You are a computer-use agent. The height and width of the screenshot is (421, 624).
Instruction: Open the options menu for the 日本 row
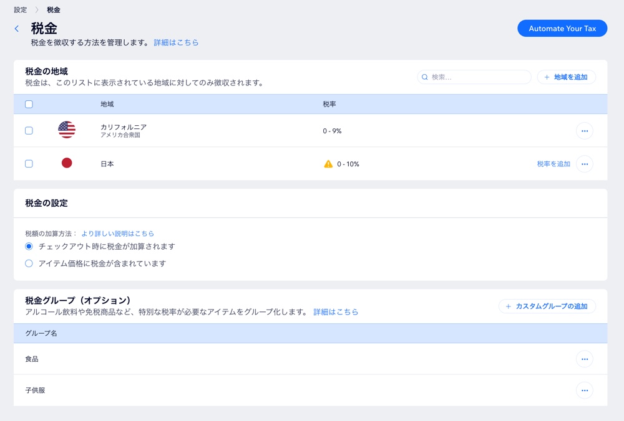pos(585,164)
